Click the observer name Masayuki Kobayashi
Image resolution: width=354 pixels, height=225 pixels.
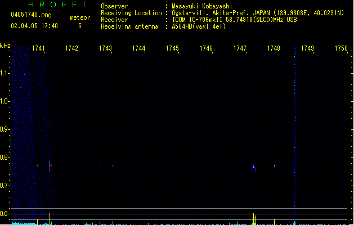coord(202,6)
